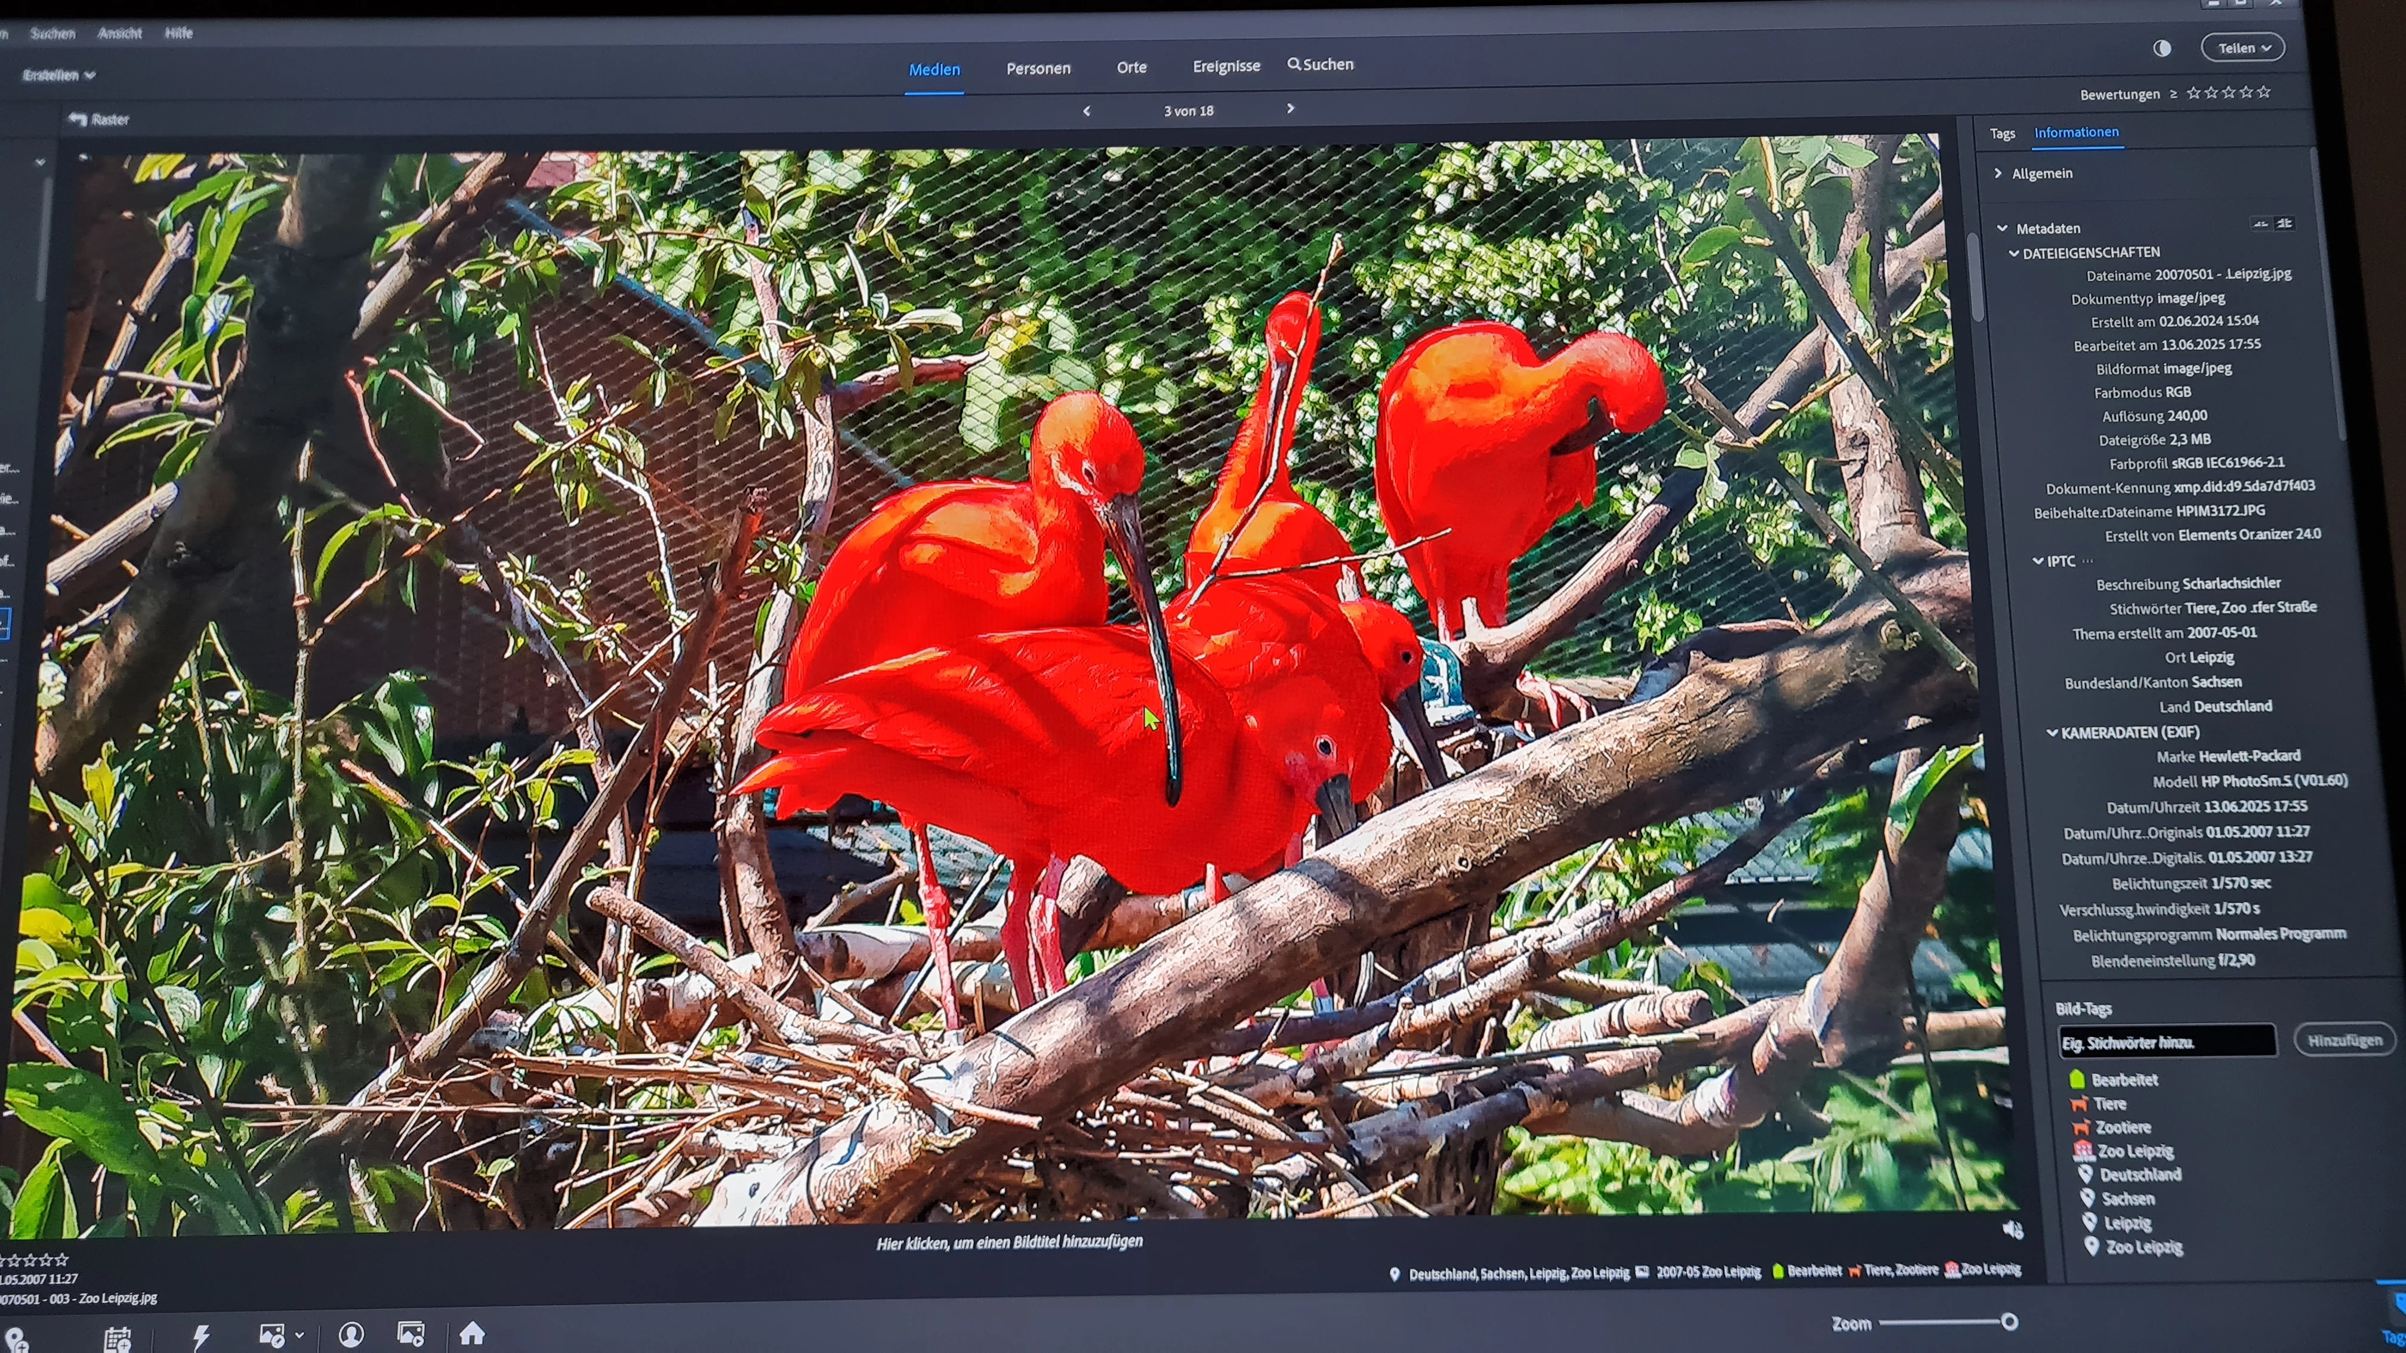Switch metadata to brief view toggle
The width and height of the screenshot is (2406, 1353).
[2260, 224]
